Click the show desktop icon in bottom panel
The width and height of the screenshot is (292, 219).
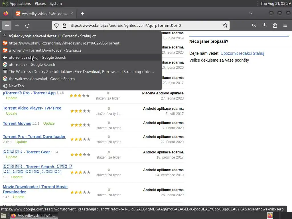3,216
